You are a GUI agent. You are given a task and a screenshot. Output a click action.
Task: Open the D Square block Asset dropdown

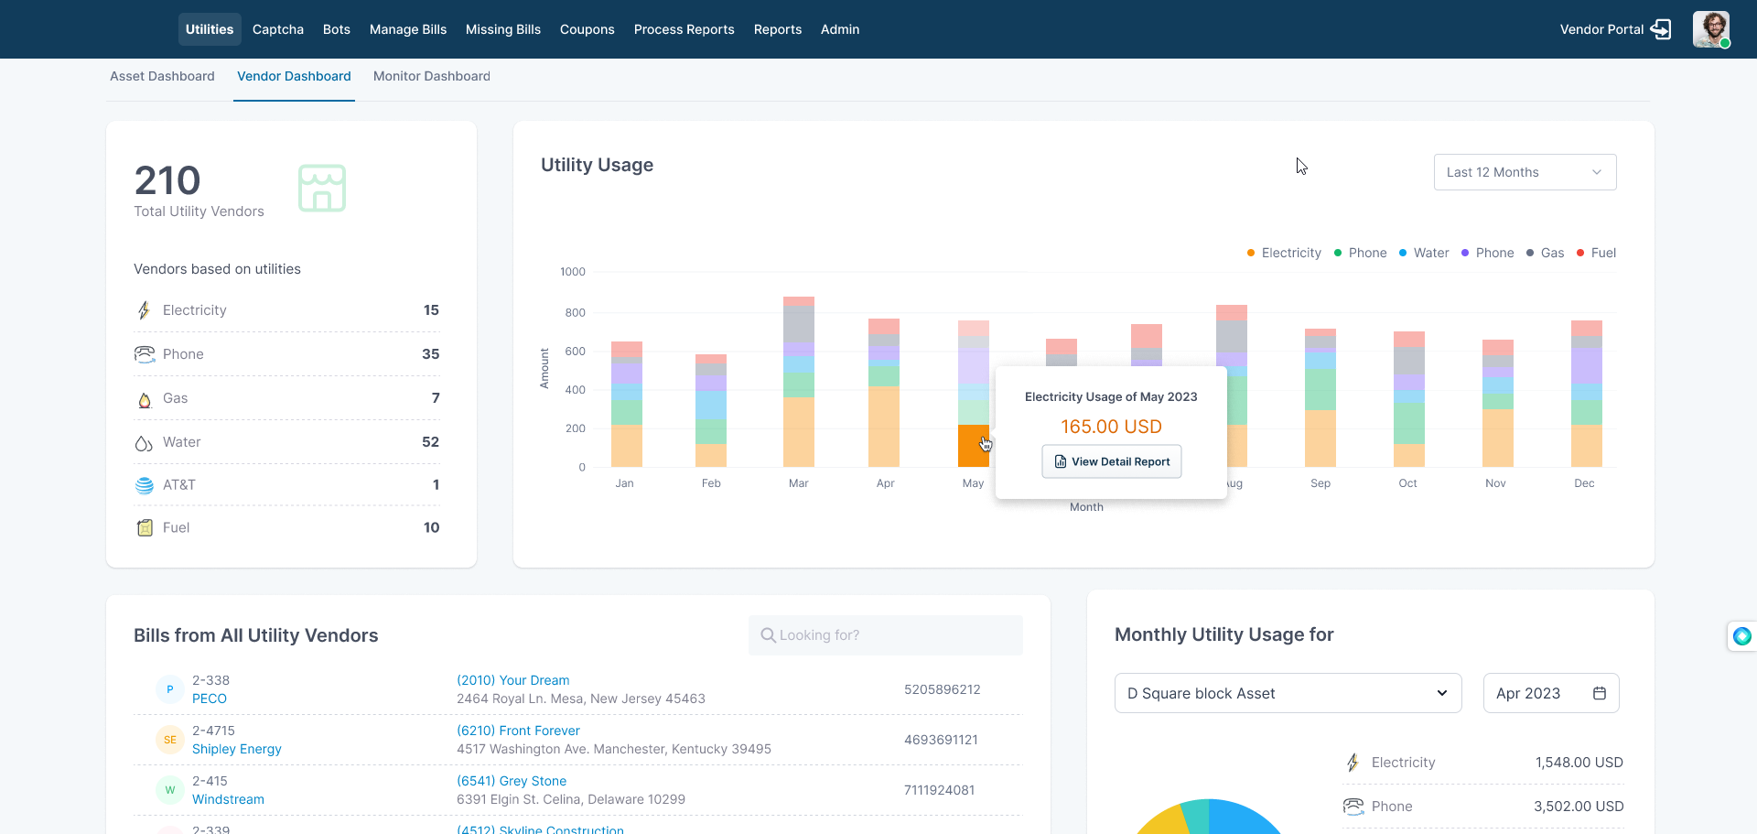coord(1288,693)
